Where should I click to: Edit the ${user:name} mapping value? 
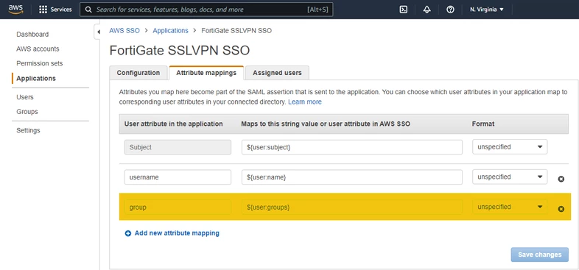pos(352,177)
